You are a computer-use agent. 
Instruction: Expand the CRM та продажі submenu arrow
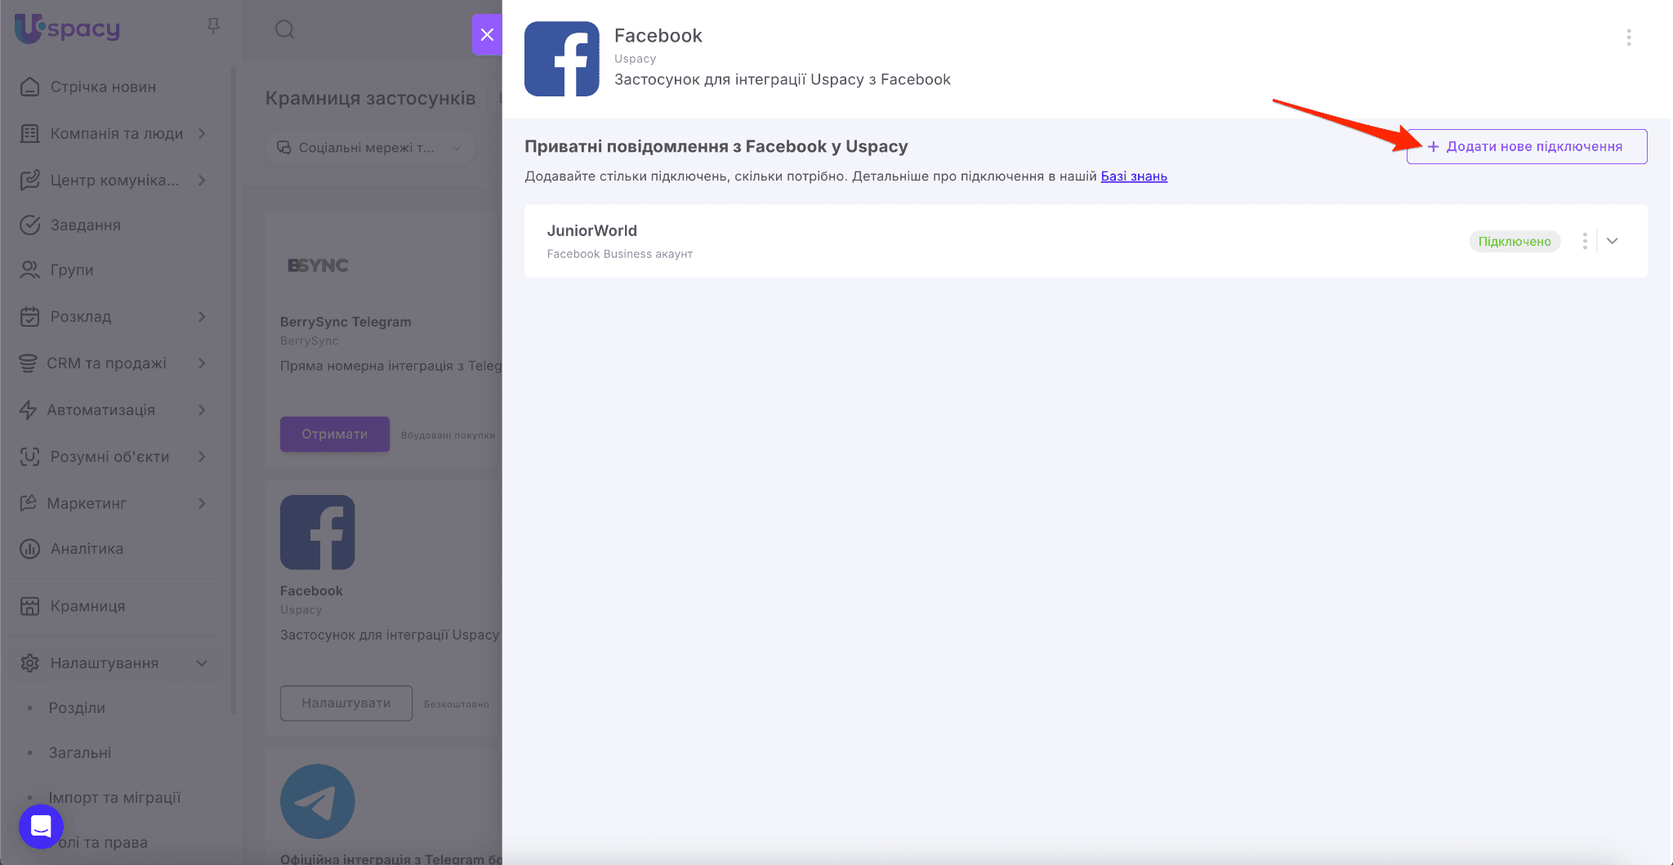(x=202, y=363)
